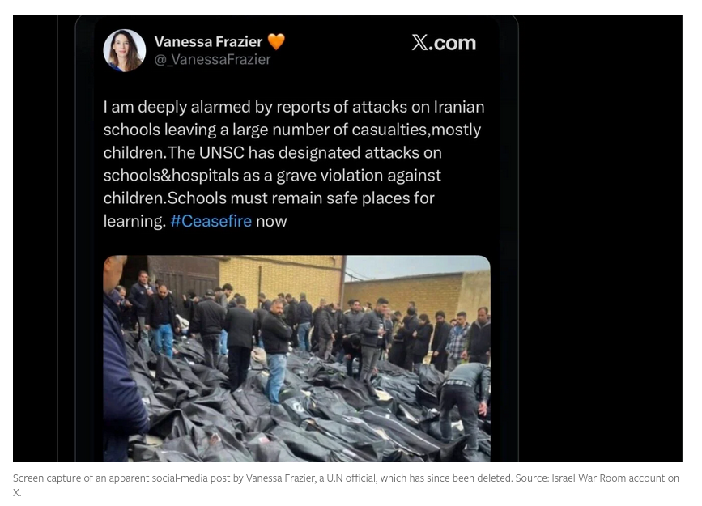Open the @_VanessaFrazier handle
The image size is (702, 506).
coord(212,60)
